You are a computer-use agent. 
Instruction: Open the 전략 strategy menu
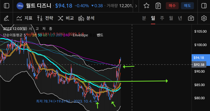click(45, 18)
